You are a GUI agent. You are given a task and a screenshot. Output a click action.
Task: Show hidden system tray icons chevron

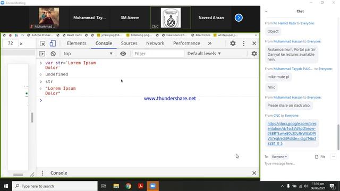tap(282, 186)
